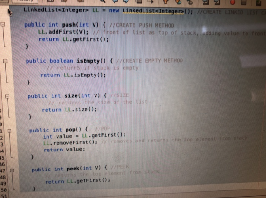The image size is (266, 198).
Task: Click the gray stop macro square icon
Action: point(244,2)
